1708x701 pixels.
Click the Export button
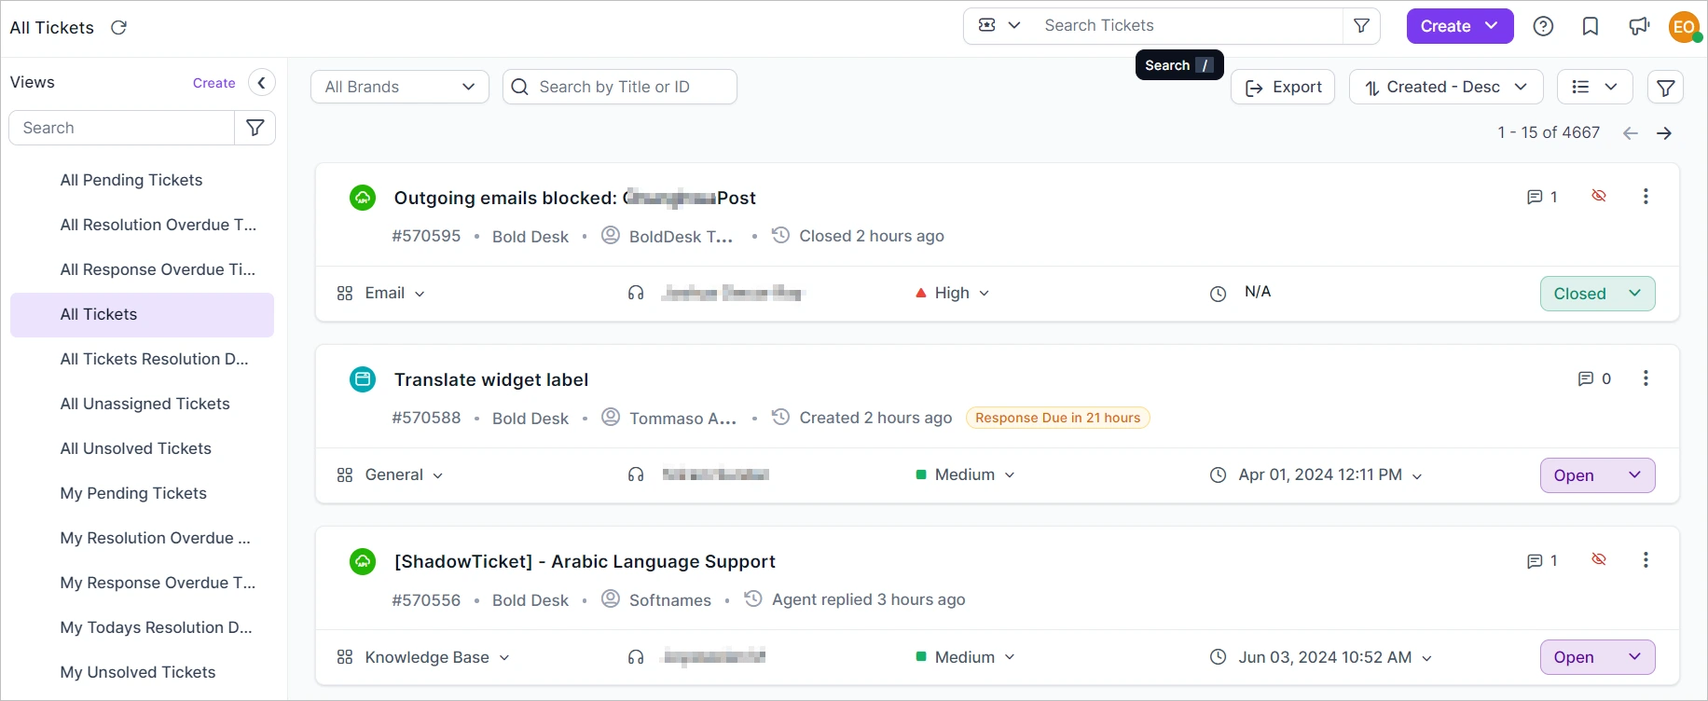pos(1283,87)
